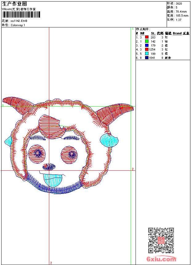Click the Colorway 1 label
This screenshot has width=191, height=265.
(x=18, y=25)
